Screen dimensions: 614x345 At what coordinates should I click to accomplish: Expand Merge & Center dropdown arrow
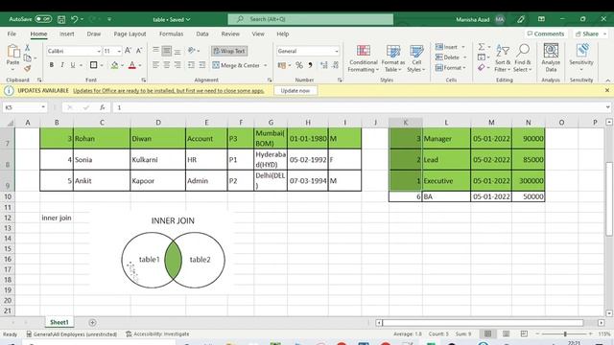pyautogui.click(x=266, y=65)
